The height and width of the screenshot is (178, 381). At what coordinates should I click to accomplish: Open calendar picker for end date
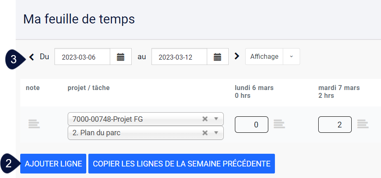coord(218,57)
